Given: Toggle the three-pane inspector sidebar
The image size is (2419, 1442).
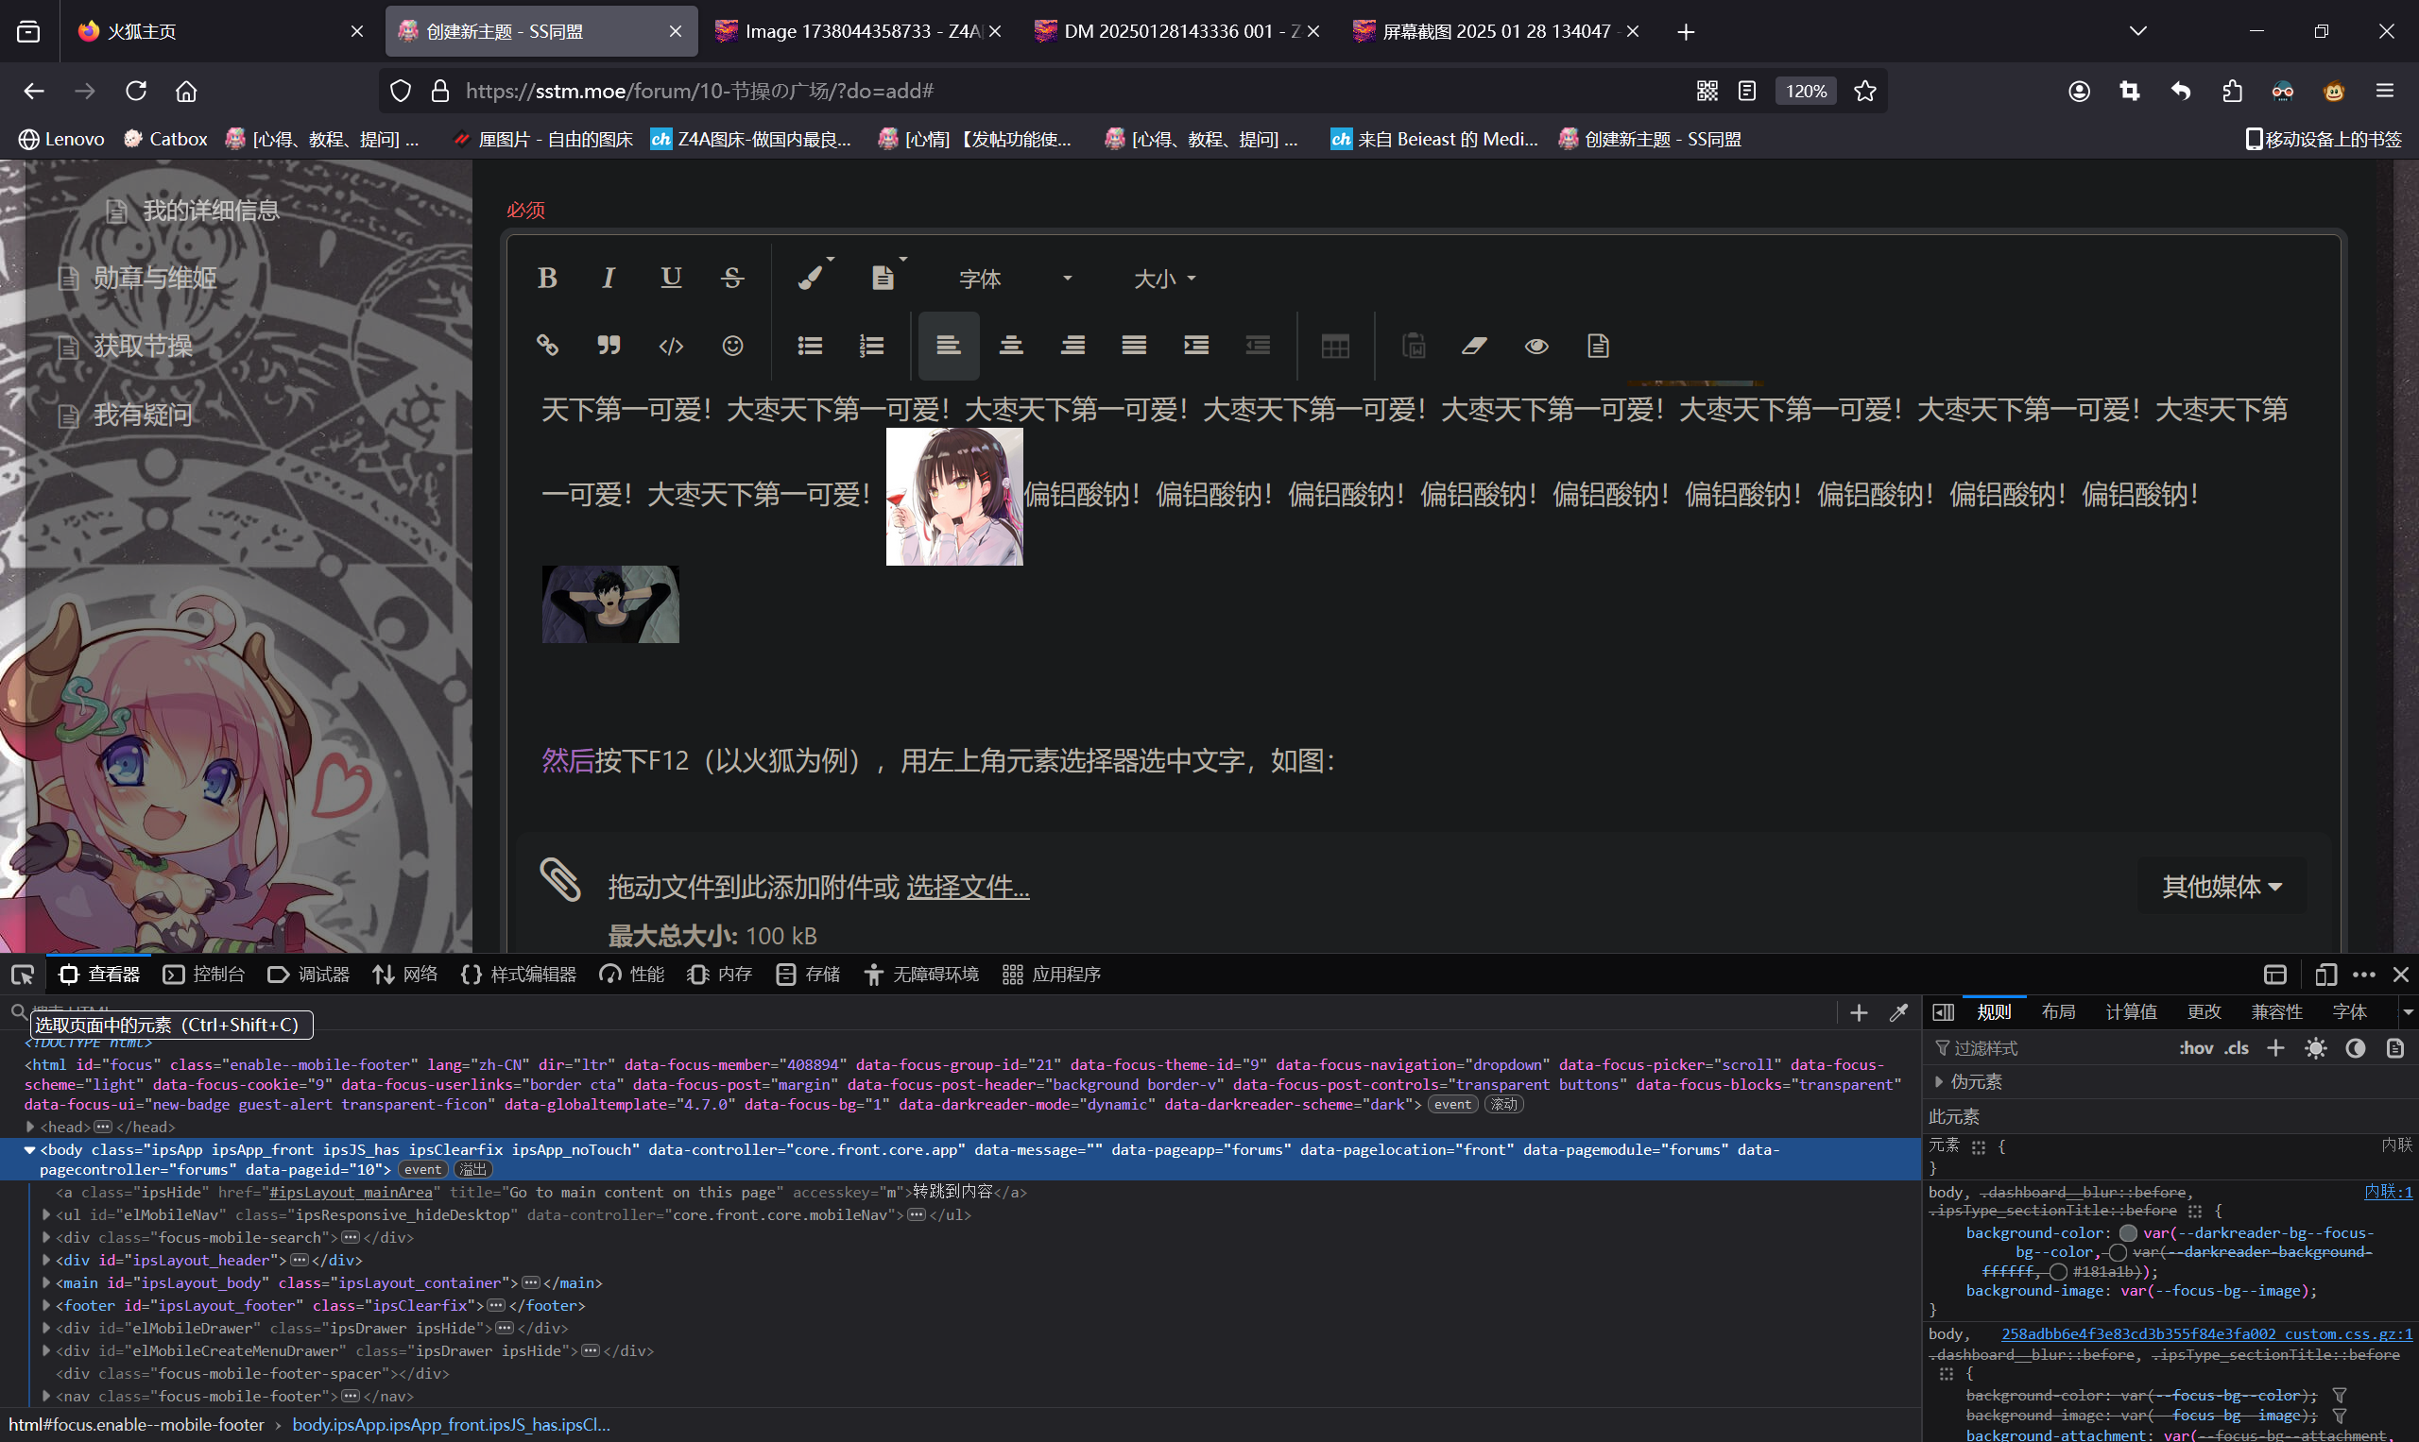Looking at the screenshot, I should coord(1943,1012).
